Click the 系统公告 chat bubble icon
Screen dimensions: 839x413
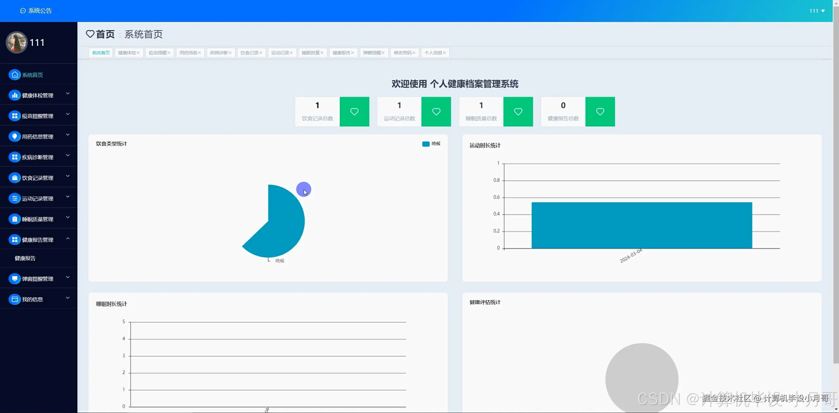coord(23,11)
